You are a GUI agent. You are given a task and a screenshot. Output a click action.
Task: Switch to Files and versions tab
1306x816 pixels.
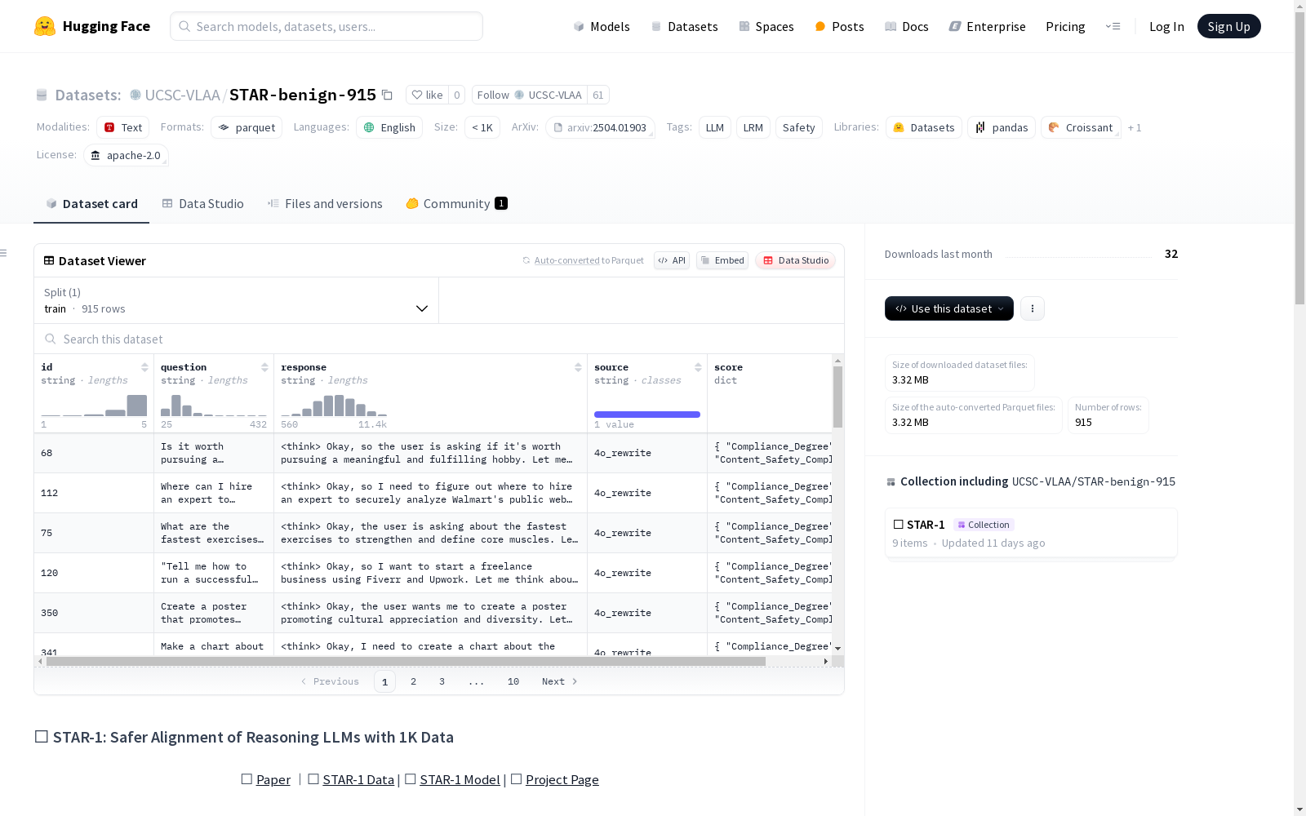(325, 204)
